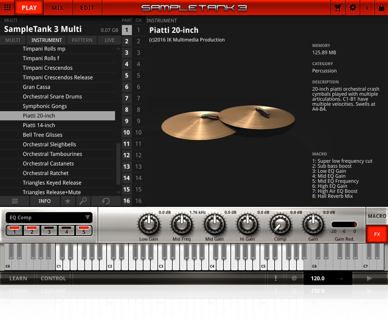The image size is (388, 335).
Task: Select the Piatti 14-inch instrument
Action: tap(58, 125)
